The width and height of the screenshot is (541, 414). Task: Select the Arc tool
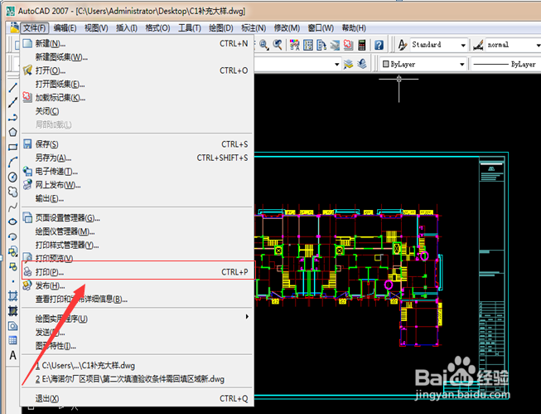point(12,162)
